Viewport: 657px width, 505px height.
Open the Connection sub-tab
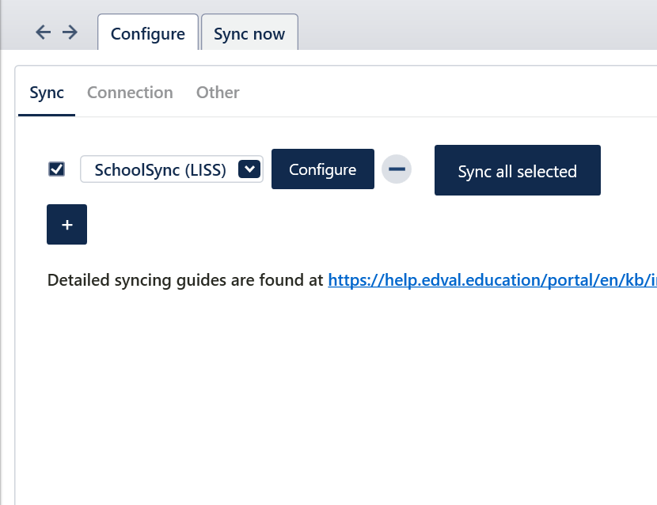(x=130, y=93)
